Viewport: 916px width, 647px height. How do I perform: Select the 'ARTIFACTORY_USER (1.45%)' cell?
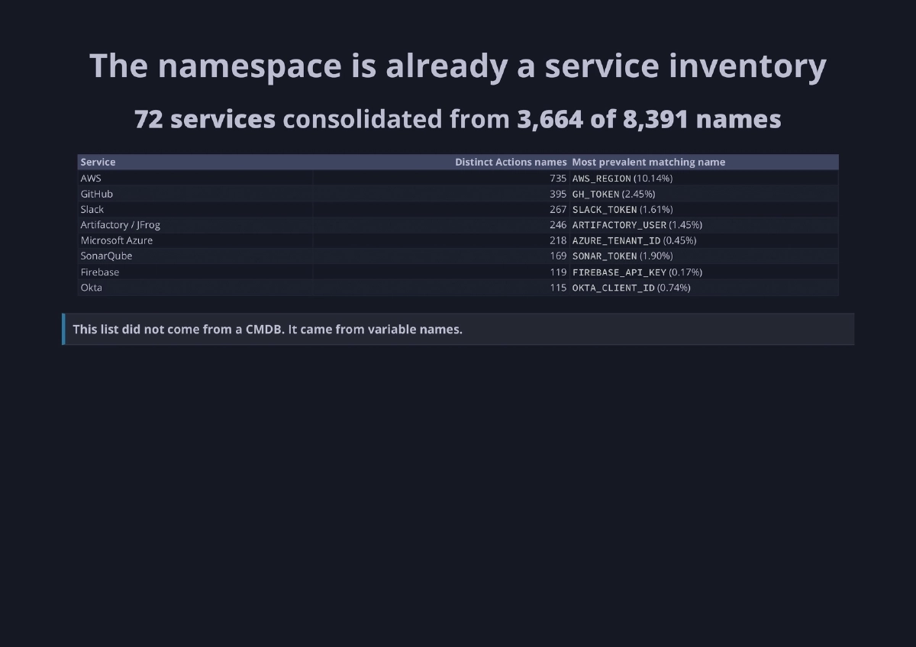click(704, 225)
